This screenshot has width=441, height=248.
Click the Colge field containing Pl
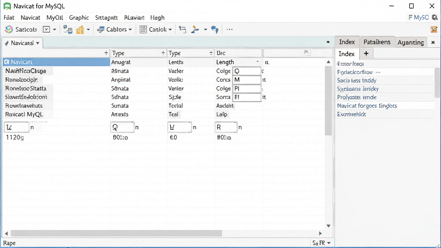(x=247, y=89)
